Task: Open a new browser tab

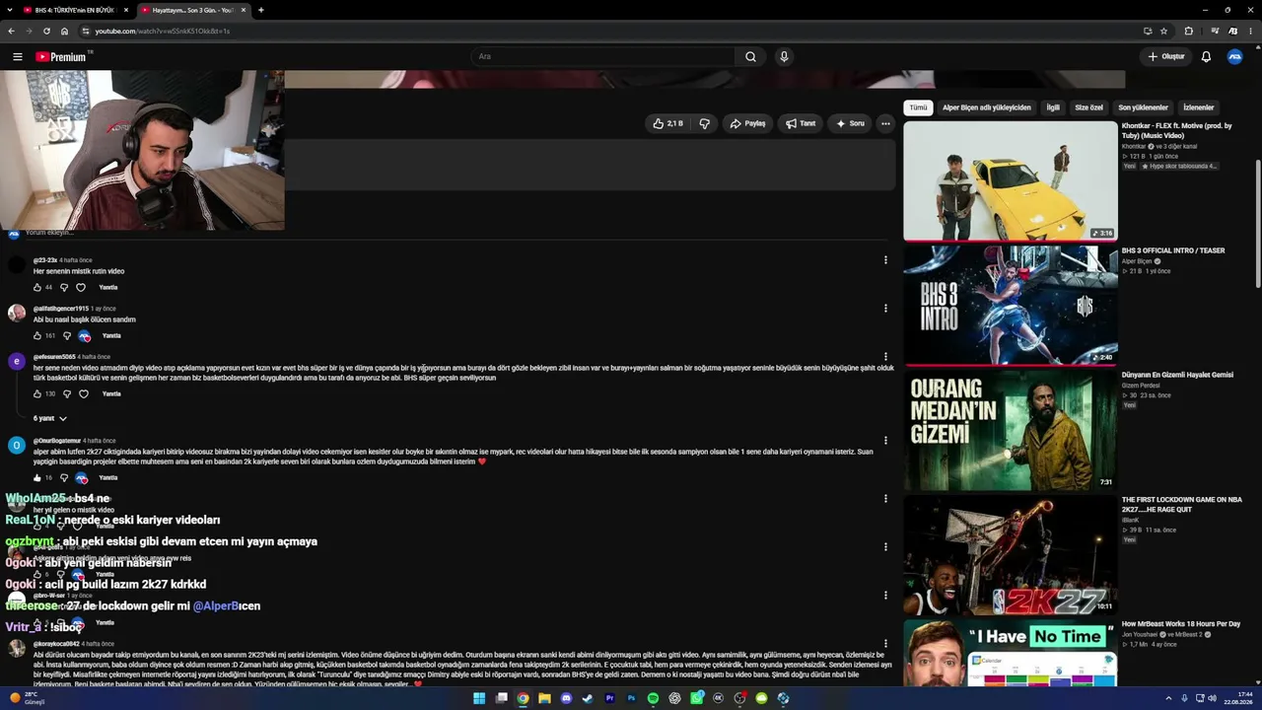Action: pyautogui.click(x=260, y=10)
